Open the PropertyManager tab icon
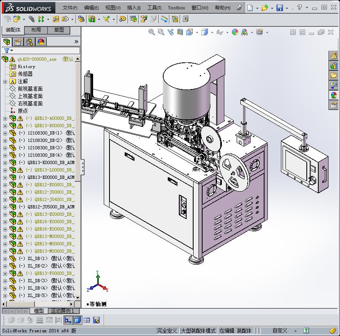Image resolution: width=340 pixels, height=336 pixels. (18, 41)
